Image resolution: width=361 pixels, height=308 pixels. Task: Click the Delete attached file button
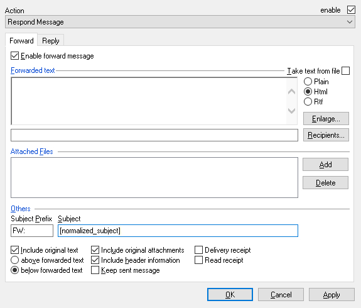pyautogui.click(x=325, y=182)
